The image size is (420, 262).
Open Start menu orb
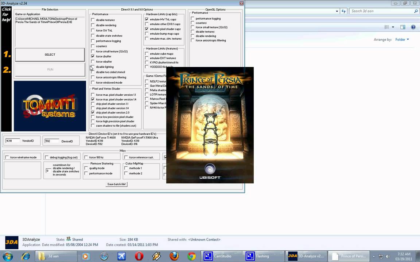[8, 256]
